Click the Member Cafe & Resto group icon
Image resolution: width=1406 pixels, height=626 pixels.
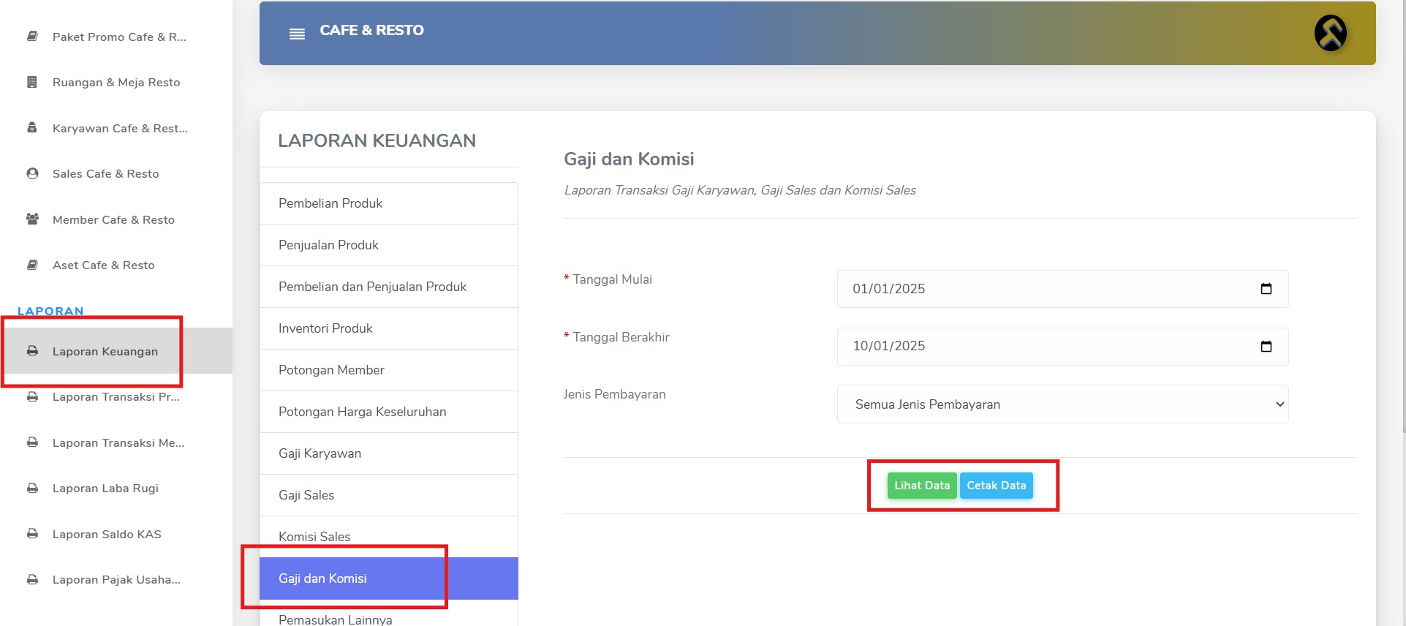click(x=32, y=219)
